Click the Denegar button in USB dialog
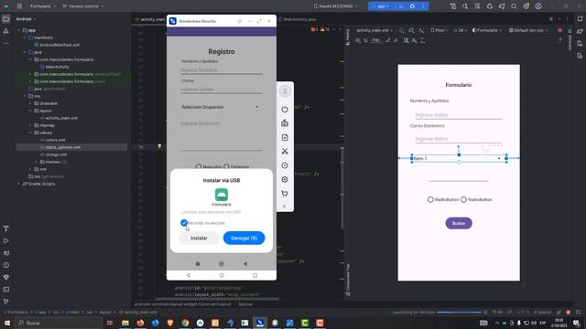This screenshot has height=329, width=586. [244, 238]
